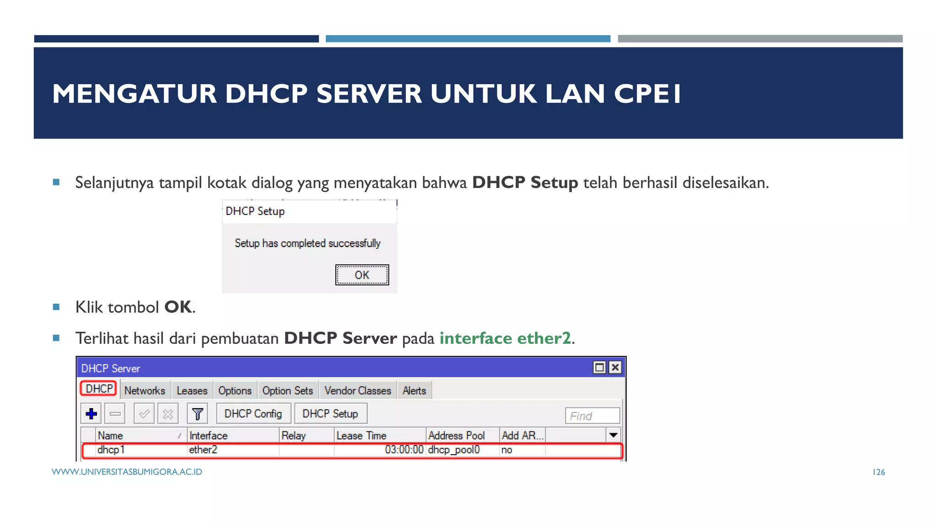Click the Enable checkmark icon

[144, 414]
